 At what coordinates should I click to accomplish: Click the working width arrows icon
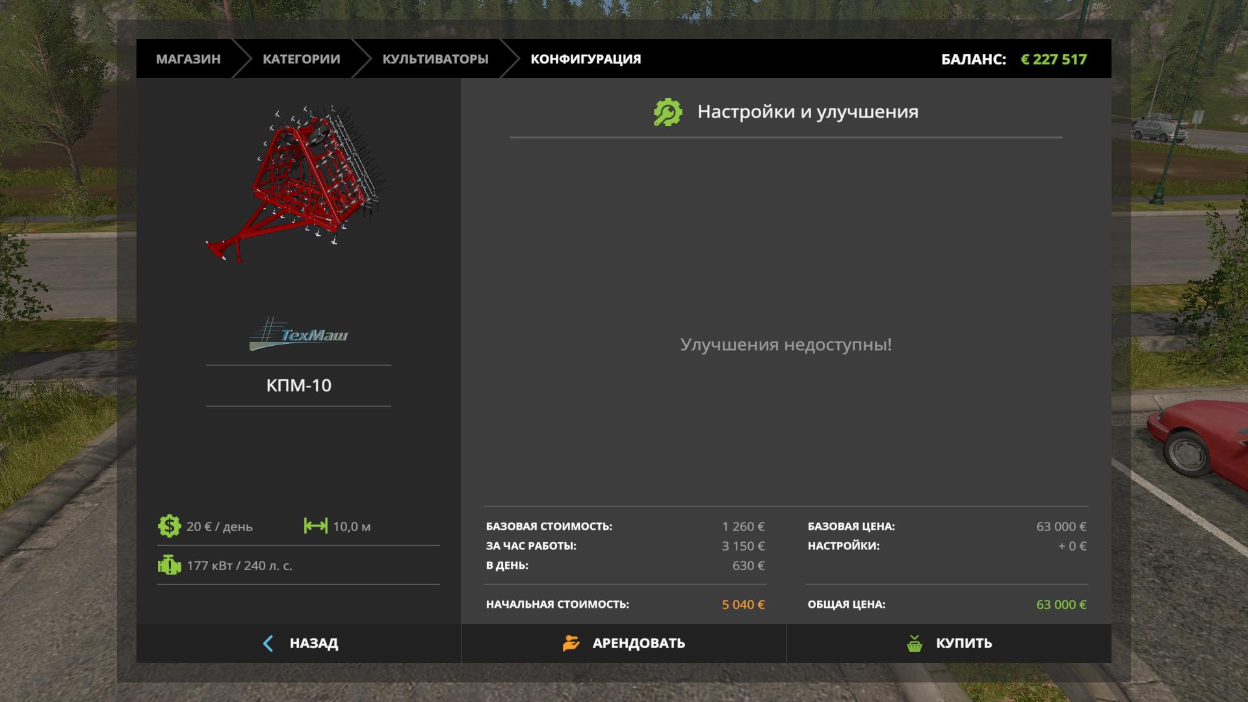pyautogui.click(x=315, y=526)
